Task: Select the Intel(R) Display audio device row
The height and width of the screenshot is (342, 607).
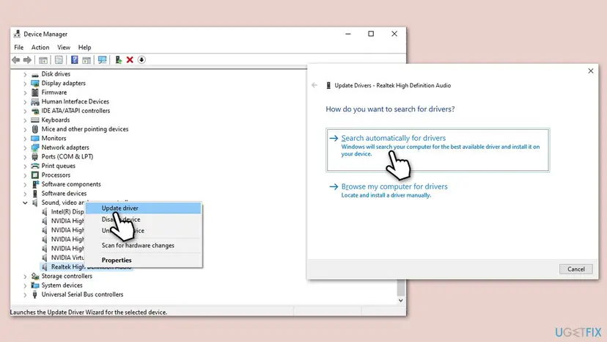Action: pyautogui.click(x=63, y=211)
